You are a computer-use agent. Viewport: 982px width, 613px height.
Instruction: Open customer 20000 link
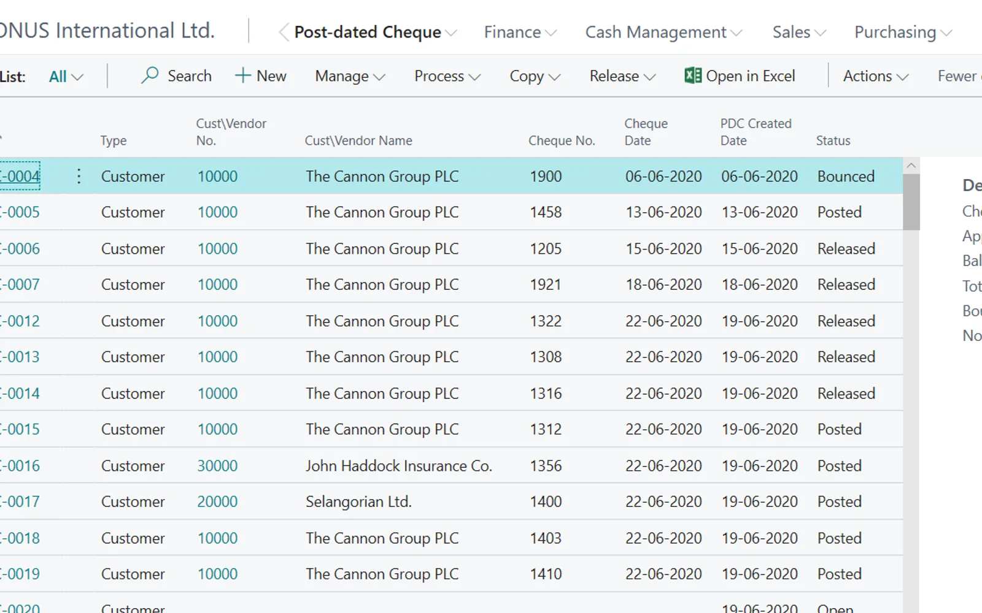pyautogui.click(x=217, y=501)
